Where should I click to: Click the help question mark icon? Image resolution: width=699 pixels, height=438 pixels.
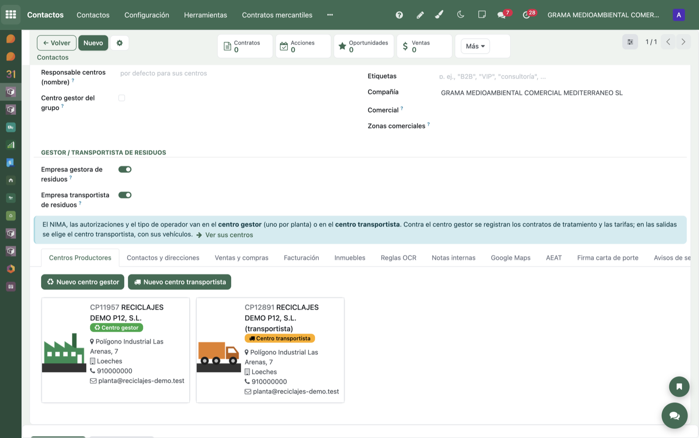coord(399,15)
